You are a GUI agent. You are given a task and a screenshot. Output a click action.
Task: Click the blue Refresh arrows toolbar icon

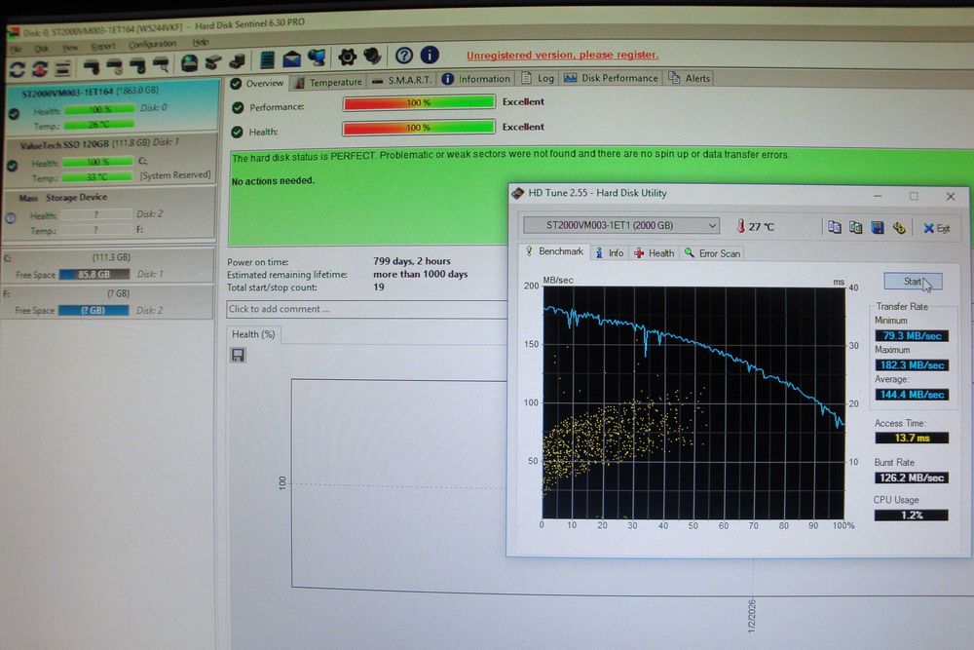[x=17, y=69]
